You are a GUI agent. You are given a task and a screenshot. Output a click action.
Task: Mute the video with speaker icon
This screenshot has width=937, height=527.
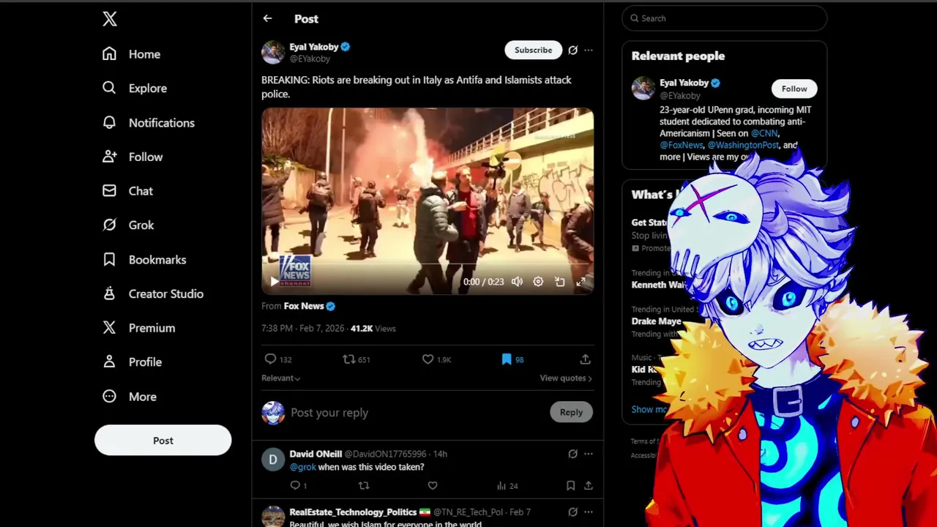(x=517, y=281)
